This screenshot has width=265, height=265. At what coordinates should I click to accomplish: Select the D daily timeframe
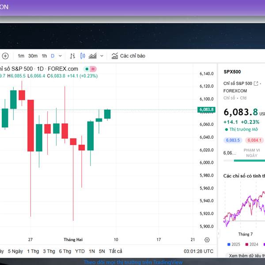coord(53,56)
